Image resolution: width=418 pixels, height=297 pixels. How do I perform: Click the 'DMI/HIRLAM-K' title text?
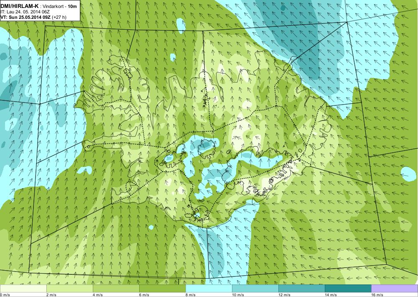[x=20, y=6]
